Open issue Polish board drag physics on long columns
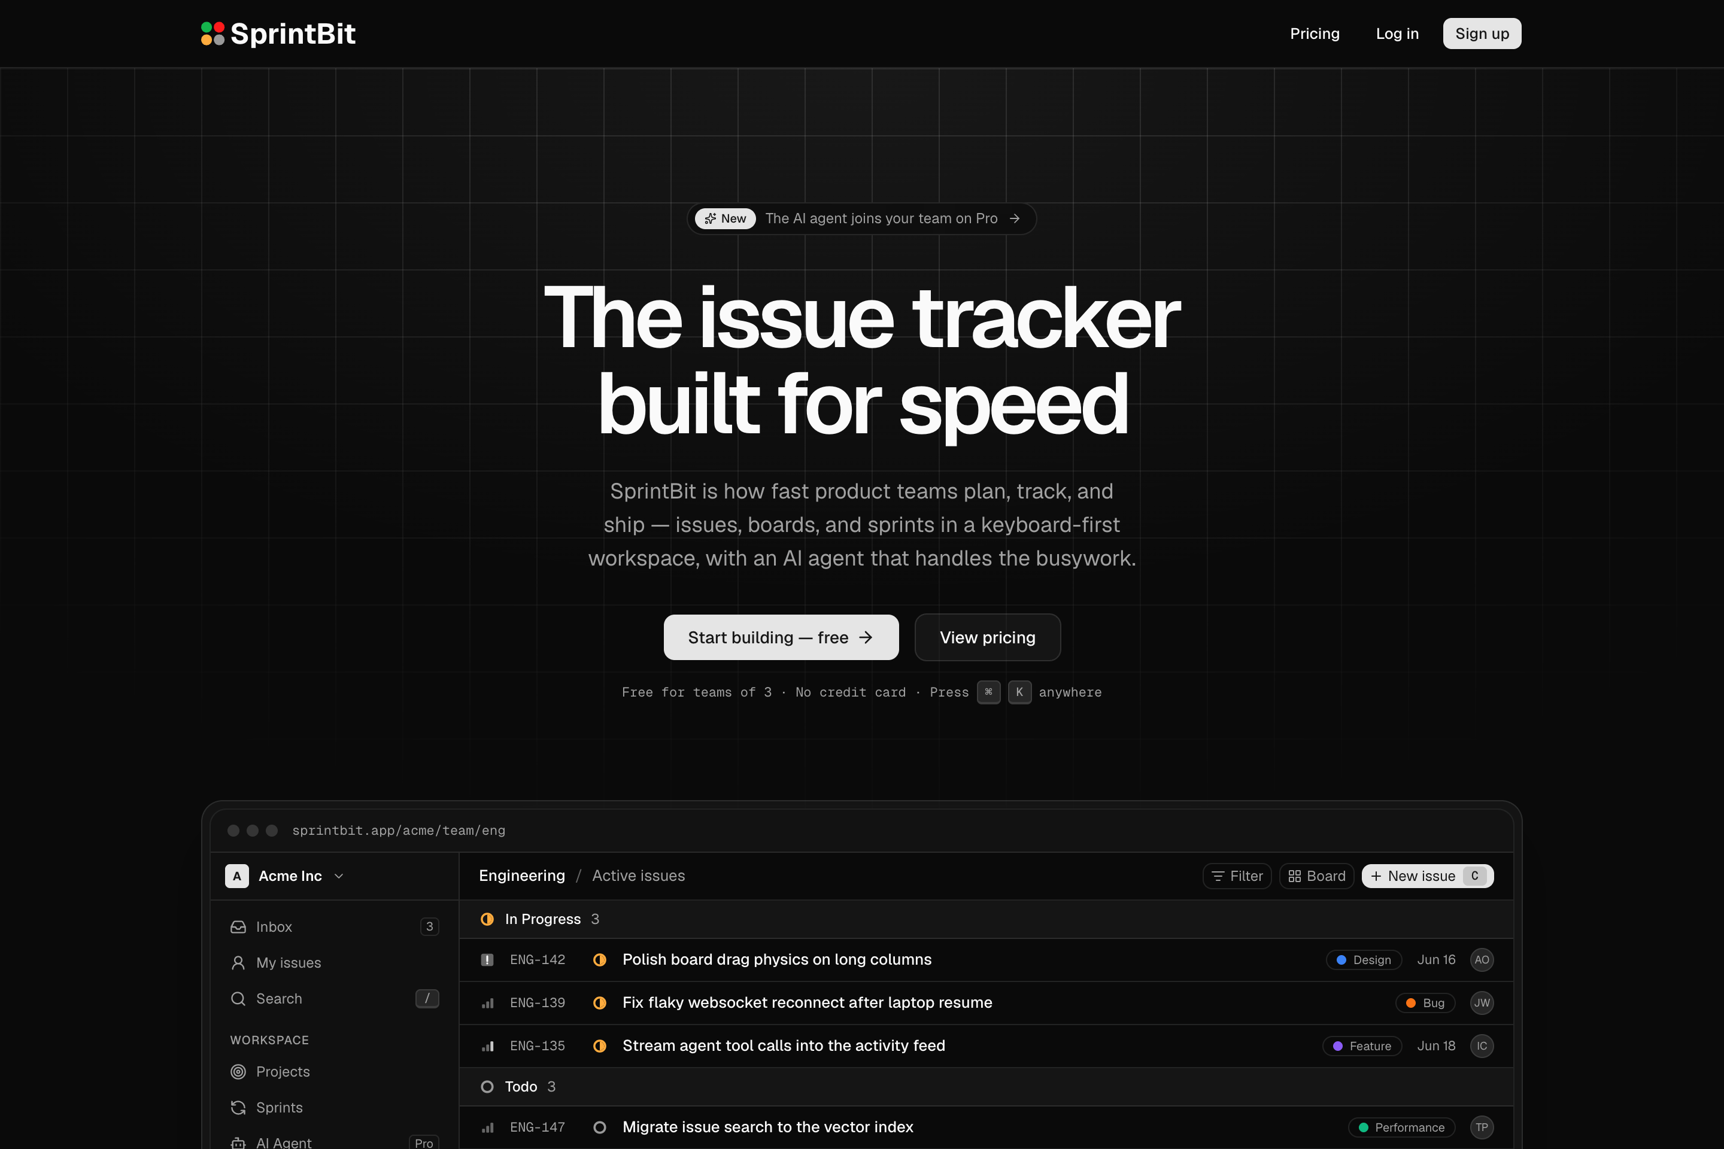The width and height of the screenshot is (1724, 1149). [777, 960]
